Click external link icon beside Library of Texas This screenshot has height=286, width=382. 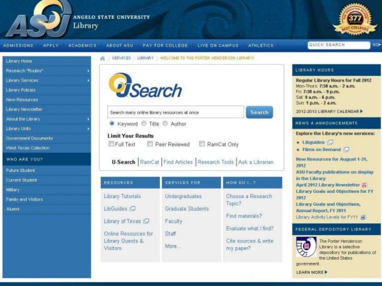click(146, 221)
